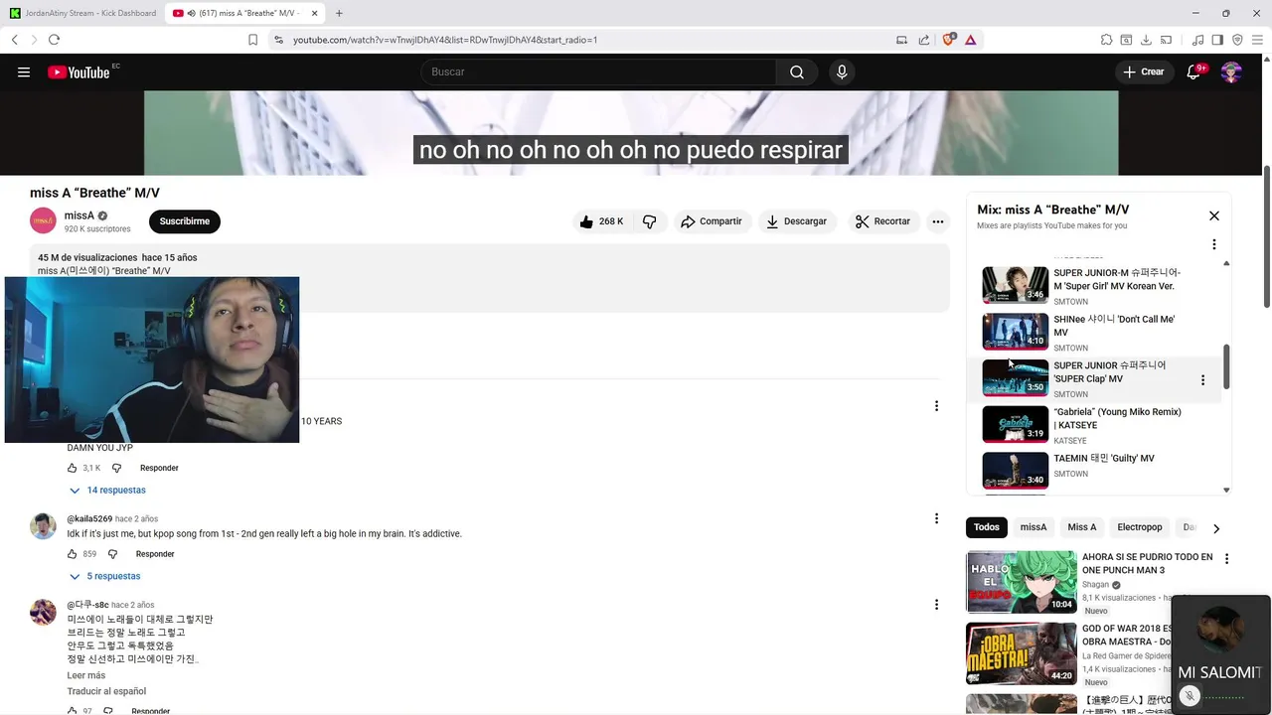Reload the page
1272x715 pixels.
[54, 40]
